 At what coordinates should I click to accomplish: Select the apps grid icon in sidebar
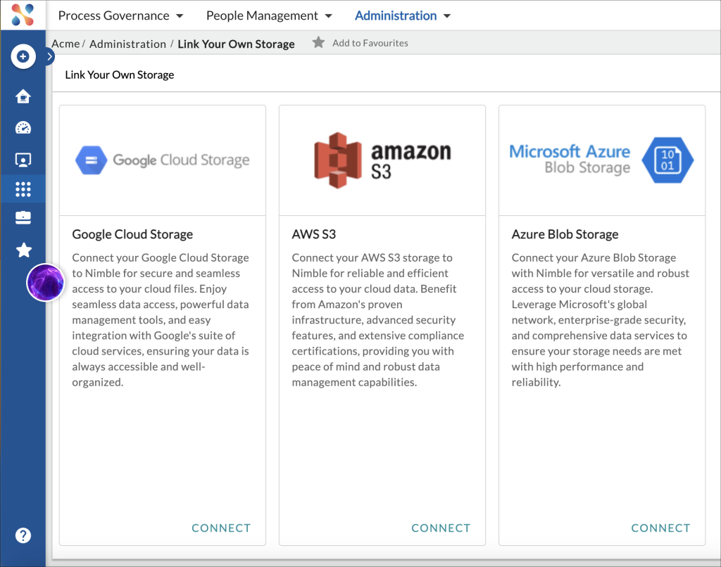coord(23,189)
